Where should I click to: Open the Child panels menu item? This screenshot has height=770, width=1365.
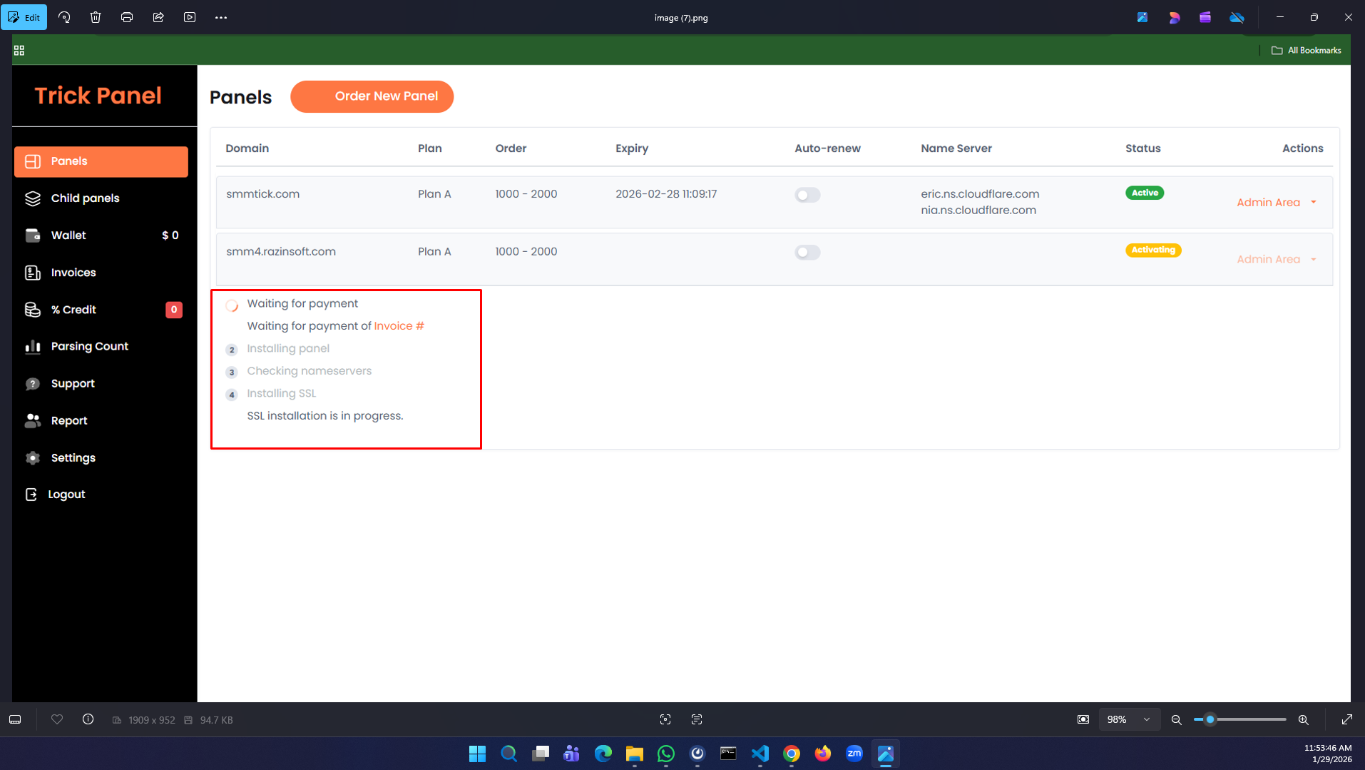tap(85, 198)
